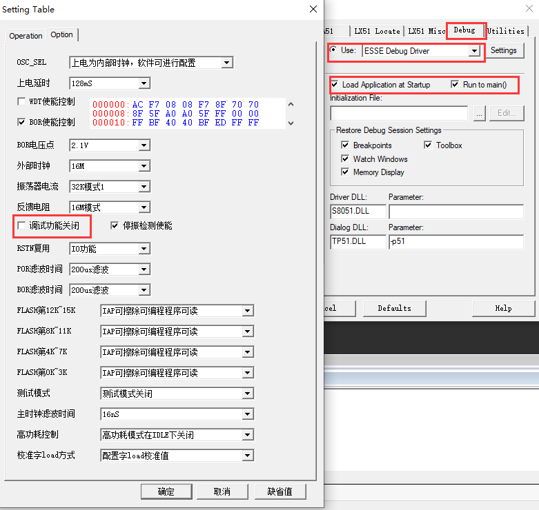Viewport: 539px width, 510px height.
Task: Click the hex data scroll down arrow
Action: coord(291,123)
